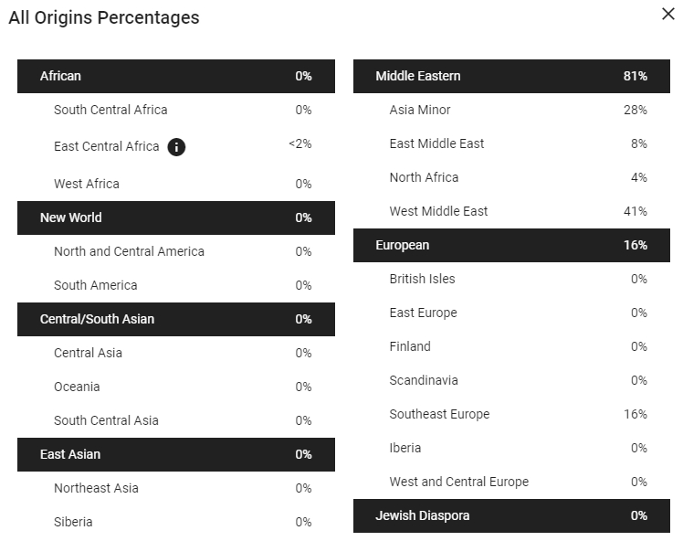Select the African category header
The width and height of the screenshot is (683, 541).
pos(176,76)
